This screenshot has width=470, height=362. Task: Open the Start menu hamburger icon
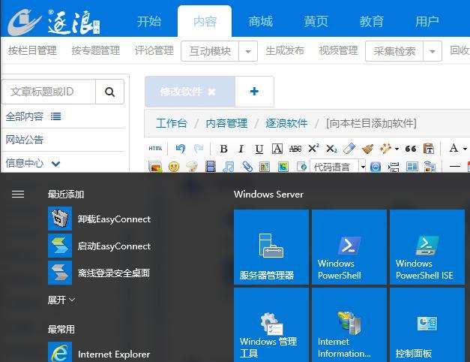(x=18, y=194)
